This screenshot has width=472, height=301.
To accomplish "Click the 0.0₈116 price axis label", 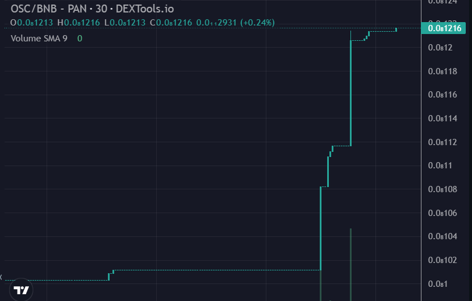I will 442,95.
